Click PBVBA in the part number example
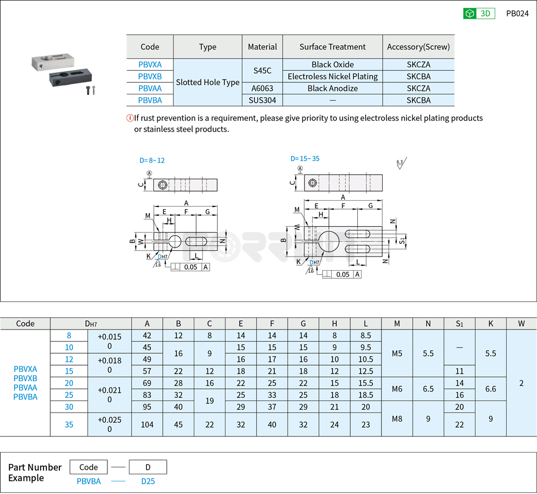Image resolution: width=537 pixels, height=494 pixels. coord(88,480)
